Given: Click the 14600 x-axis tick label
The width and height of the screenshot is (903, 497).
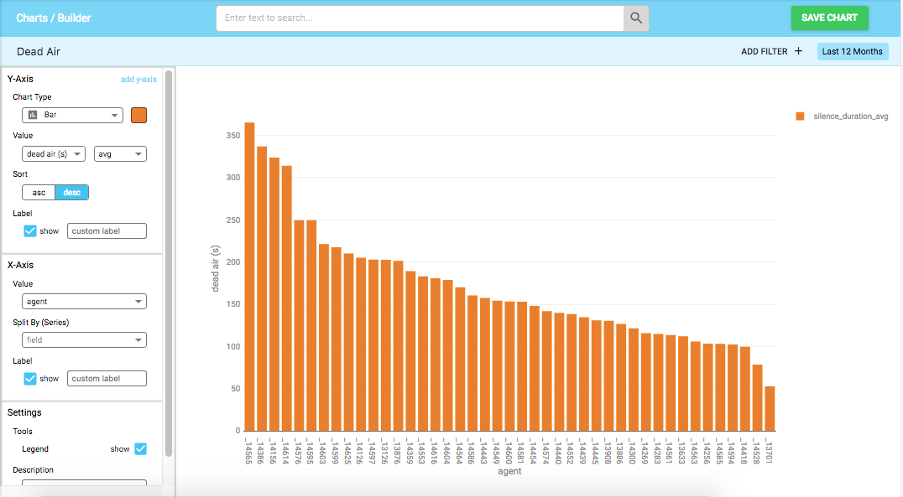Looking at the screenshot, I should click(x=509, y=452).
